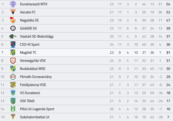Open the VSK Tököl team name
173x121 pixels.
pyautogui.click(x=27, y=101)
